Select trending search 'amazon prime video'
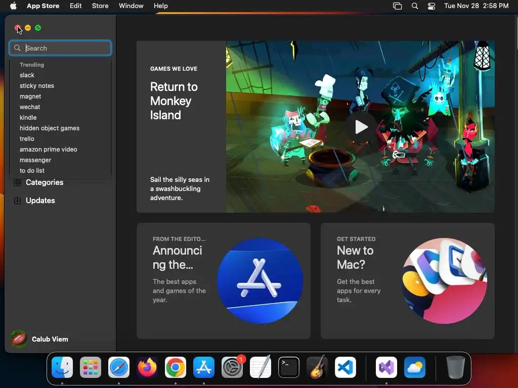Viewport: 518px width, 388px height. click(48, 149)
